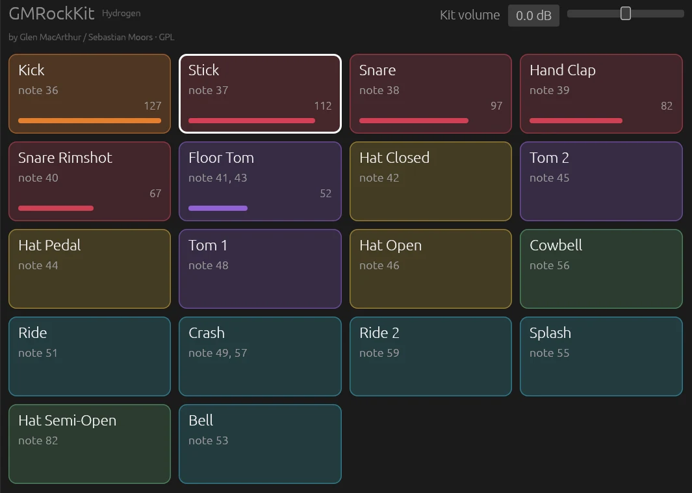Hit the Tom 1 pad
692x493 pixels.
coord(260,269)
